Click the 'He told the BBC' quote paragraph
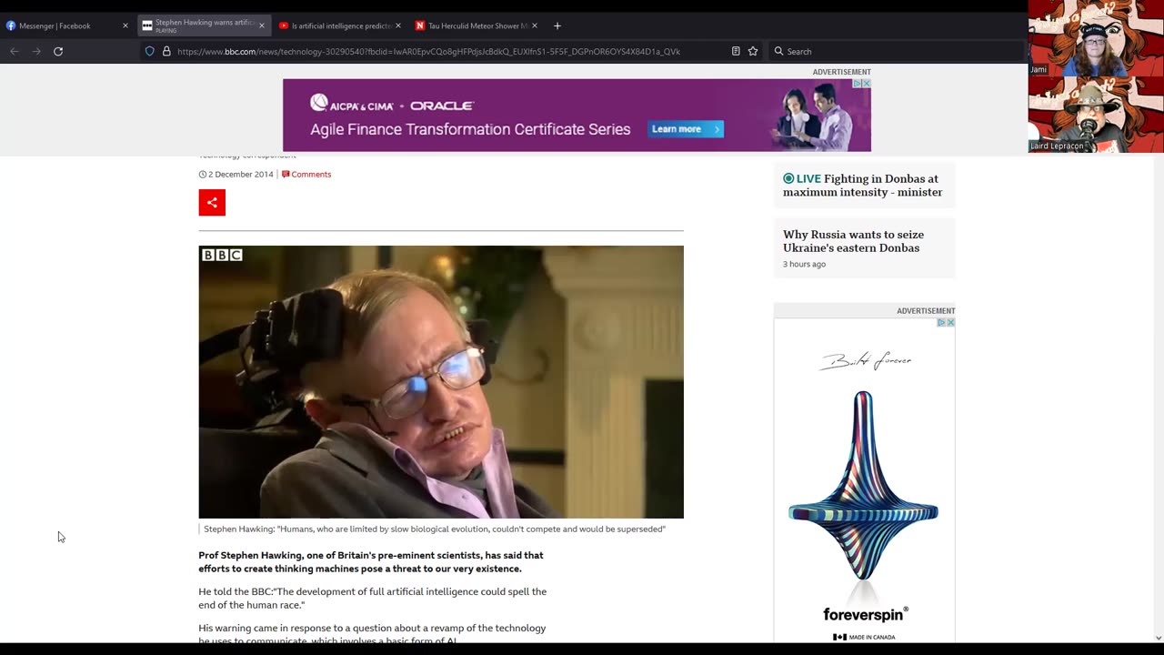 click(373, 599)
